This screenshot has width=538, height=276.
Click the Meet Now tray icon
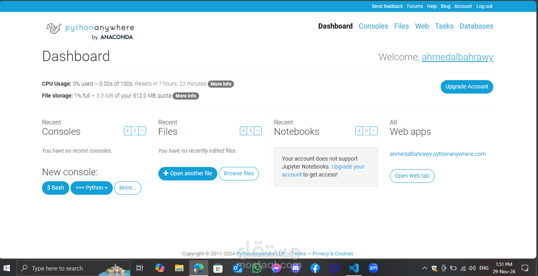[x=444, y=268]
